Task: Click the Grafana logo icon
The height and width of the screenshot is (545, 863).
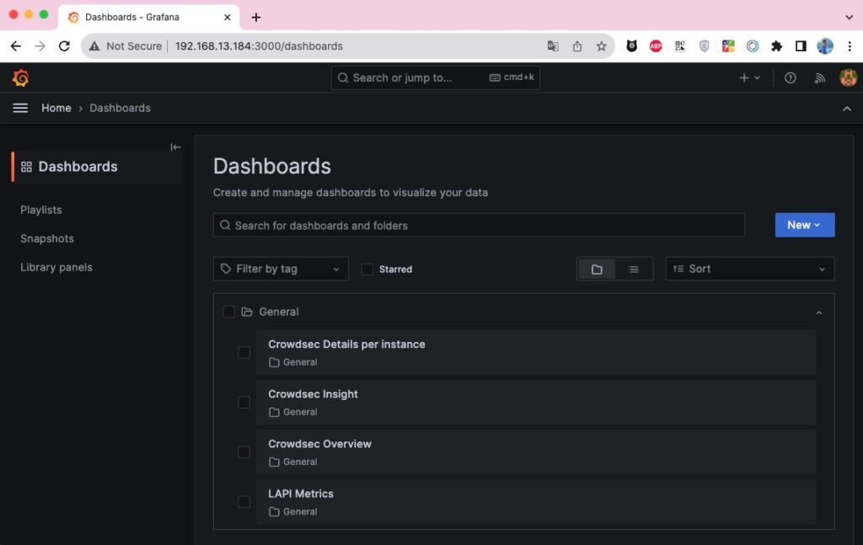Action: tap(21, 78)
